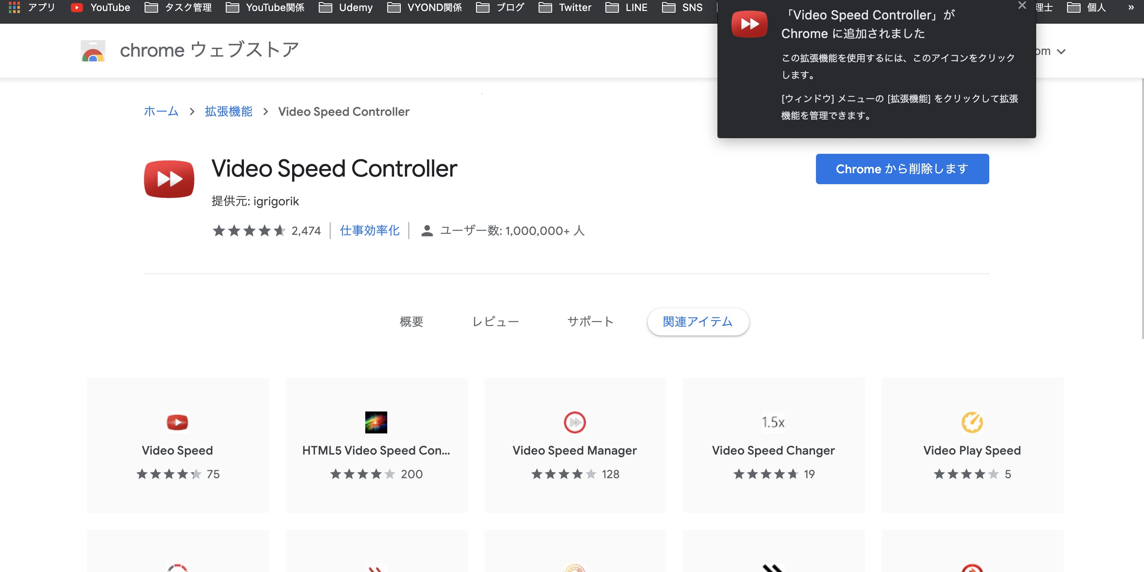This screenshot has width=1144, height=572.
Task: Open the Video Speed Changer title
Action: pyautogui.click(x=773, y=450)
